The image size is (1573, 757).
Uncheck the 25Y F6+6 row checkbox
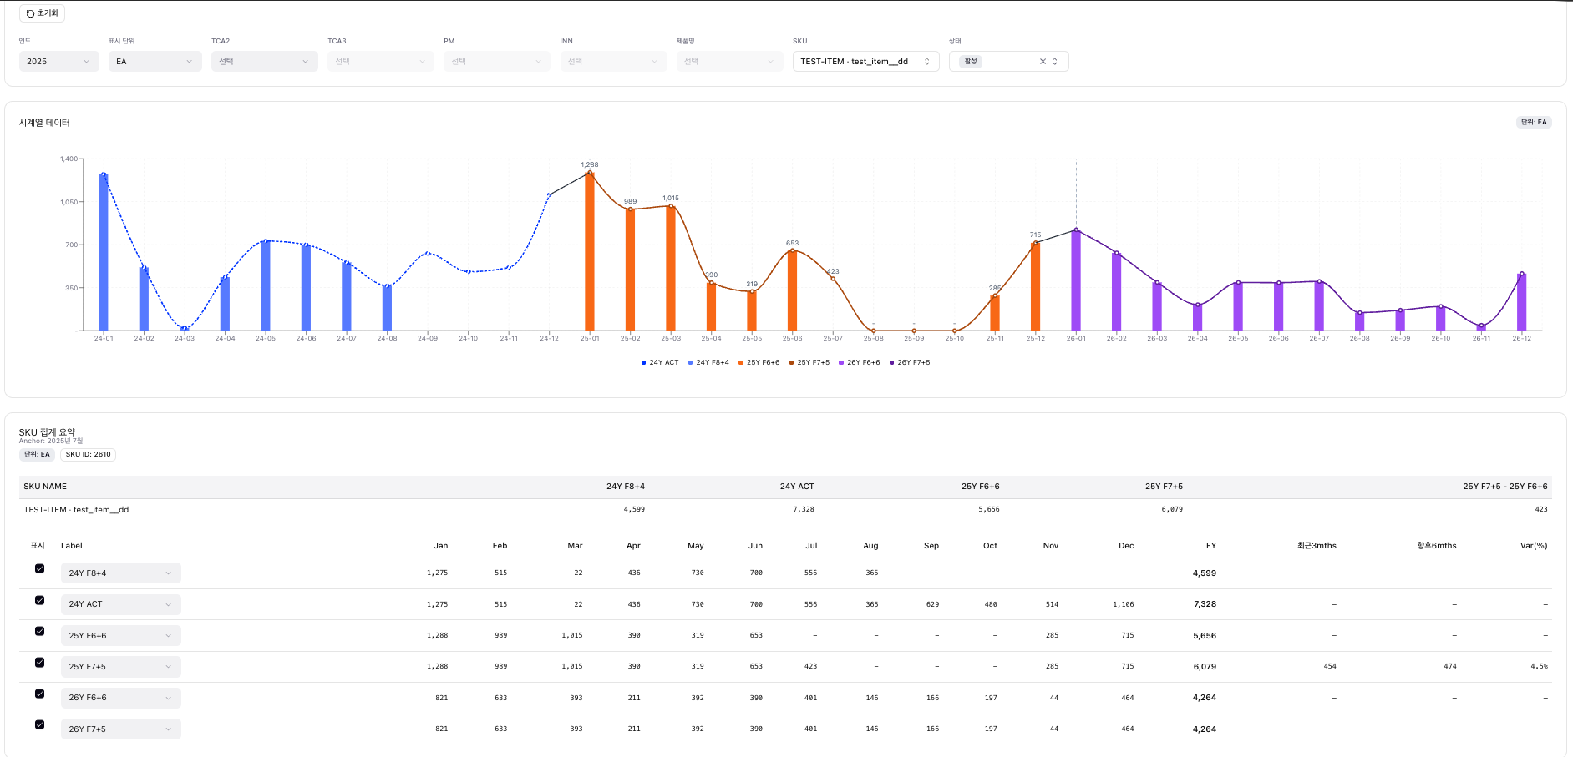click(x=39, y=631)
